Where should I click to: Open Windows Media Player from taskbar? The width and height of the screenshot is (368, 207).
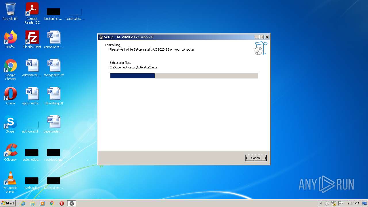[x=42, y=203]
